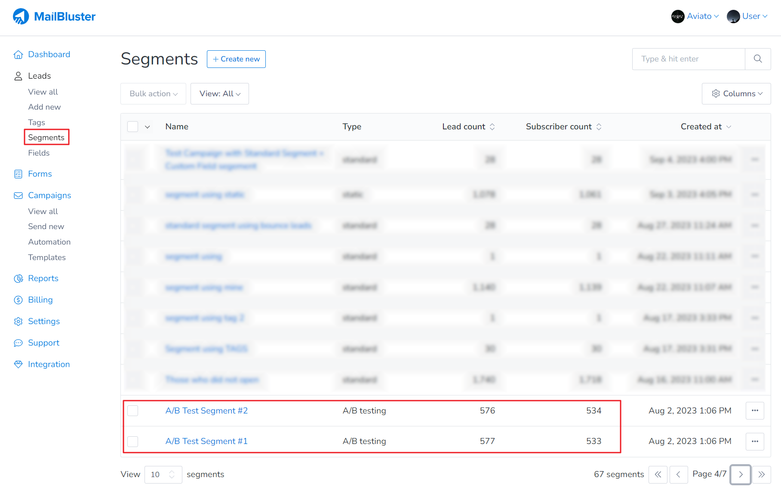Jump to first page arrow
The width and height of the screenshot is (781, 493).
point(658,475)
